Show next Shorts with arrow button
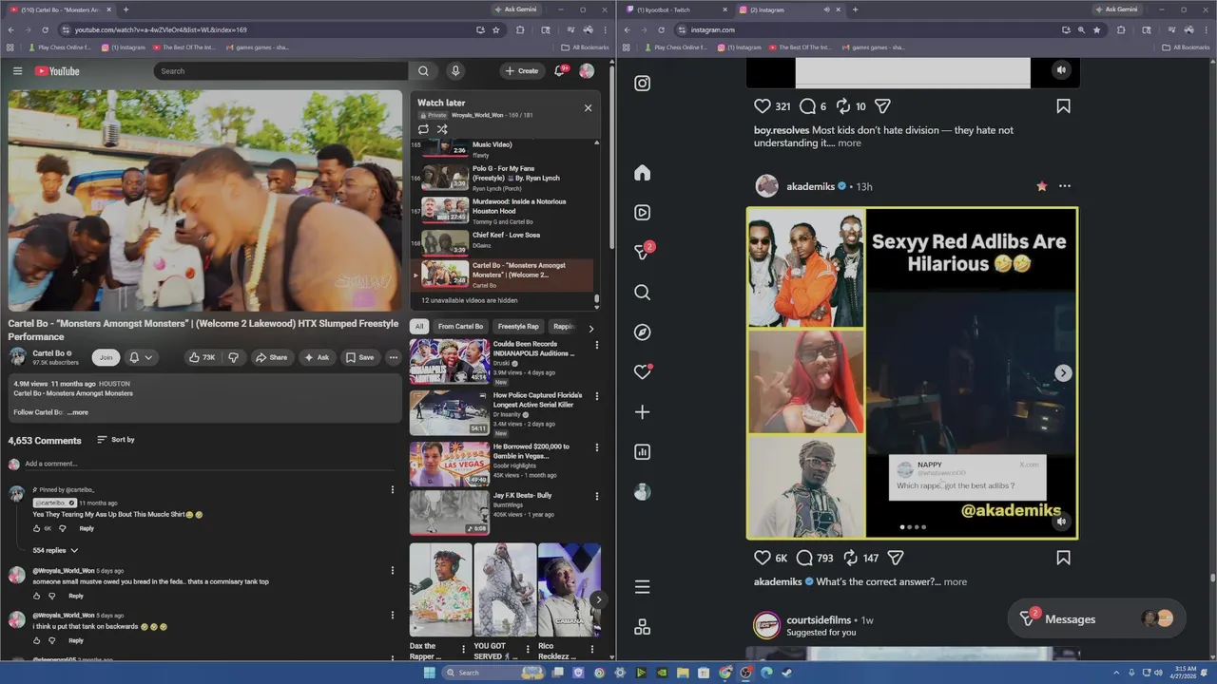Screen dimensions: 1217x684 (x=598, y=599)
